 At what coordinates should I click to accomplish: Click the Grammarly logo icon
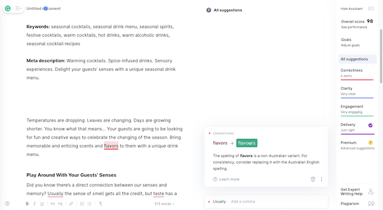(8, 9)
